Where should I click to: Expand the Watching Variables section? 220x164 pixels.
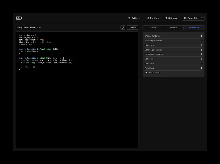point(173,41)
